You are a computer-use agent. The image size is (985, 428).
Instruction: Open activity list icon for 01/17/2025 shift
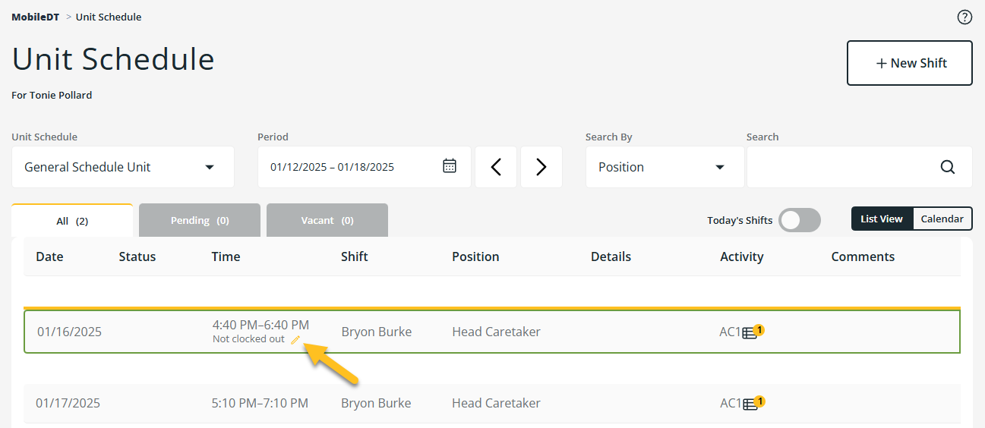point(750,404)
